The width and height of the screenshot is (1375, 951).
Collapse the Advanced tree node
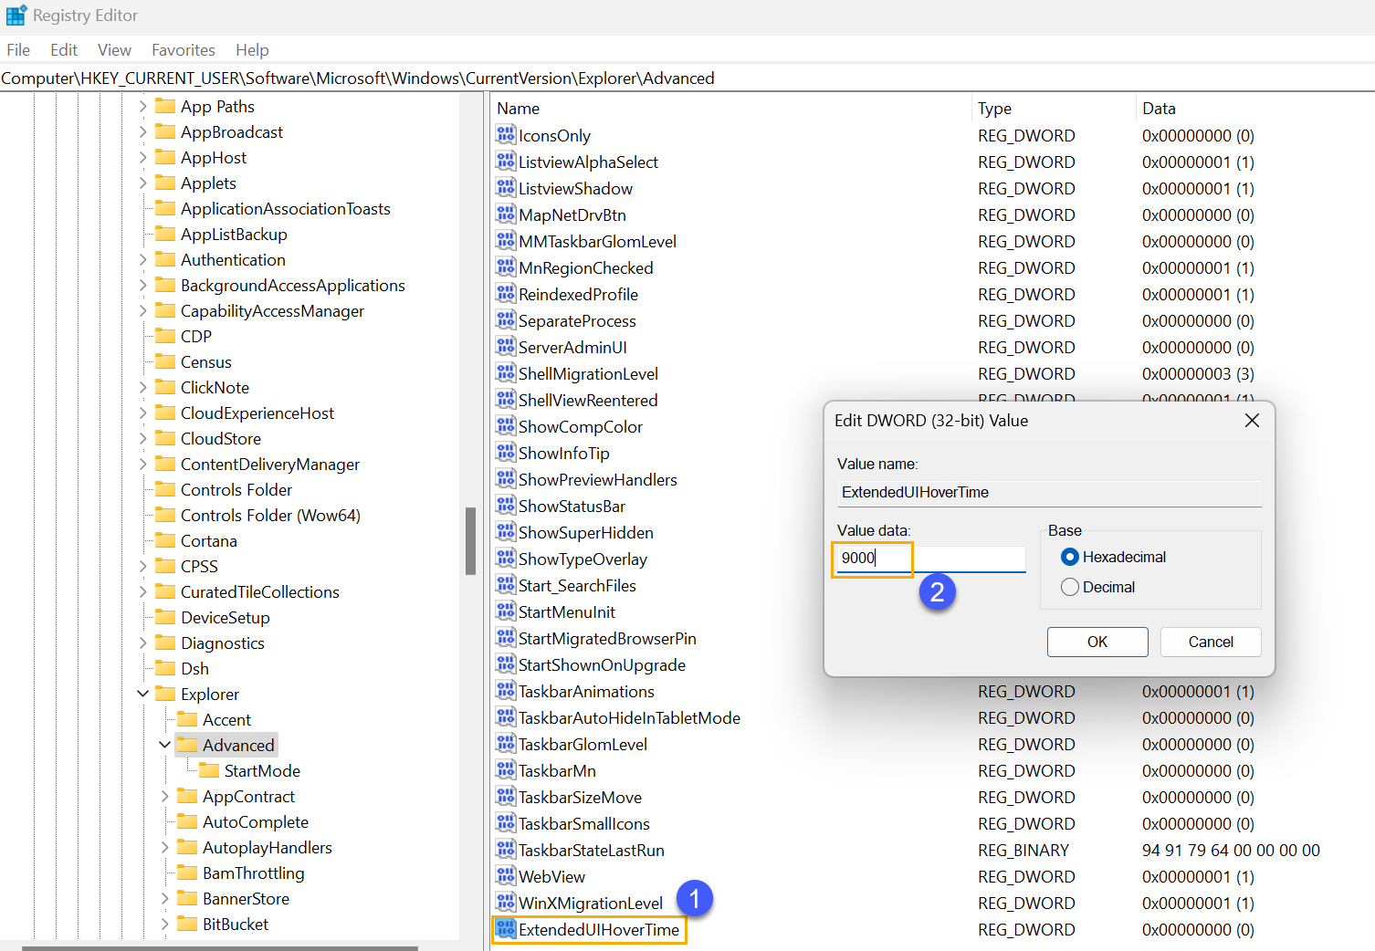click(x=165, y=745)
